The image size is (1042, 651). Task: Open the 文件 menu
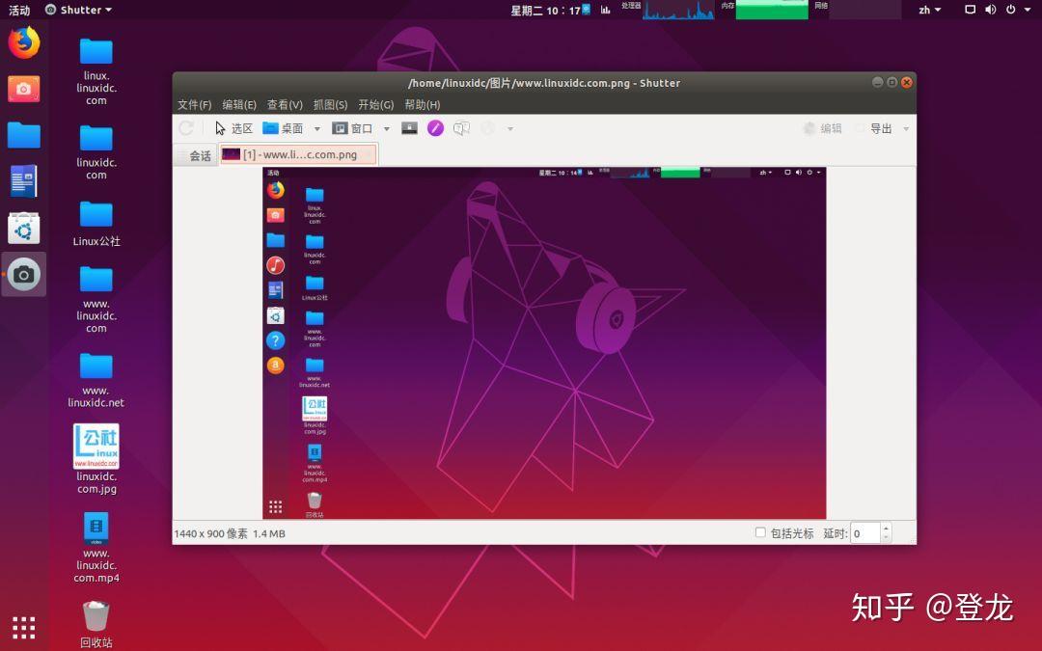[193, 105]
